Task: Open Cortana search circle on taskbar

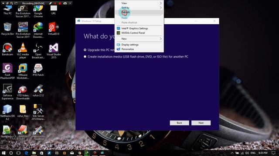Action: [11, 153]
